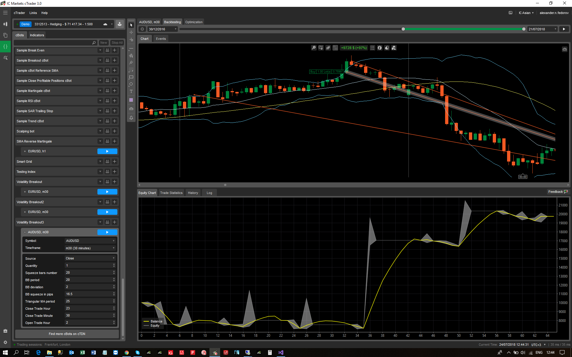Click the purple drawing color swatch

pyautogui.click(x=131, y=100)
